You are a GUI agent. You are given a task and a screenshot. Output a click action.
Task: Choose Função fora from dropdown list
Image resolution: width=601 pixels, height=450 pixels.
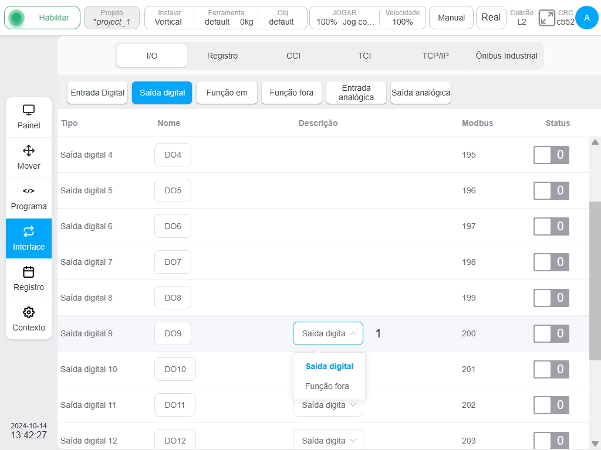[327, 386]
